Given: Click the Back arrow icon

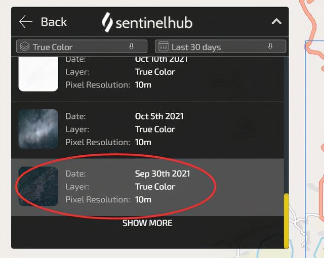Looking at the screenshot, I should click(26, 22).
